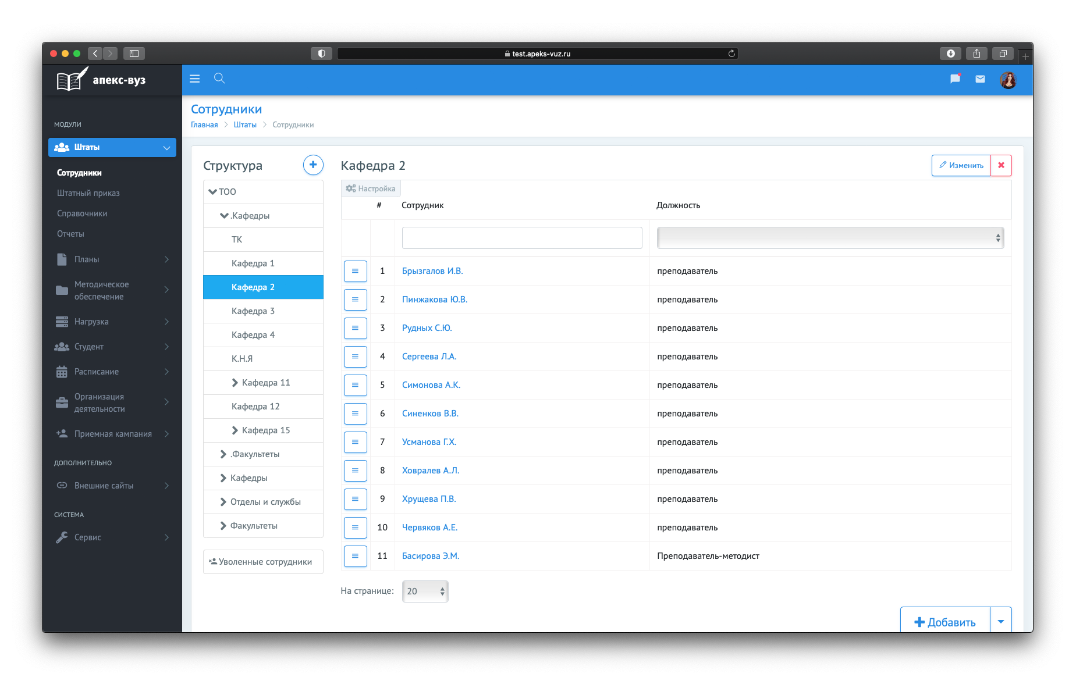
Task: Open employee Басирова Э.М. link
Action: [x=431, y=556]
